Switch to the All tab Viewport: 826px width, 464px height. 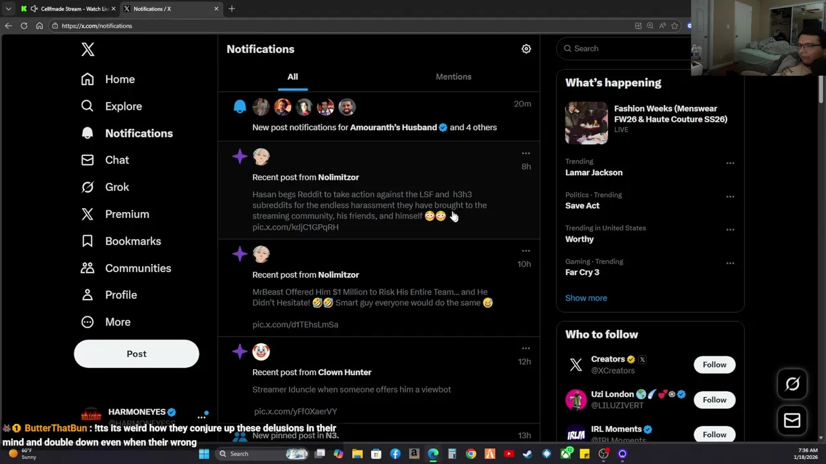(292, 77)
